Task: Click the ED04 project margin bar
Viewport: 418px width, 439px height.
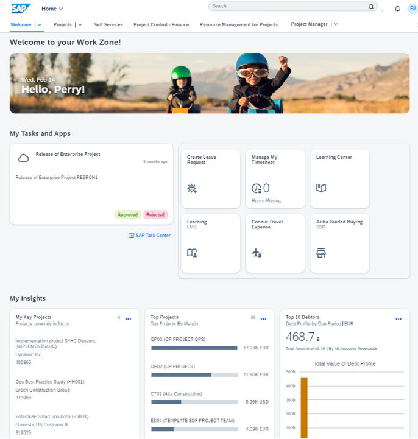Action: pyautogui.click(x=195, y=429)
